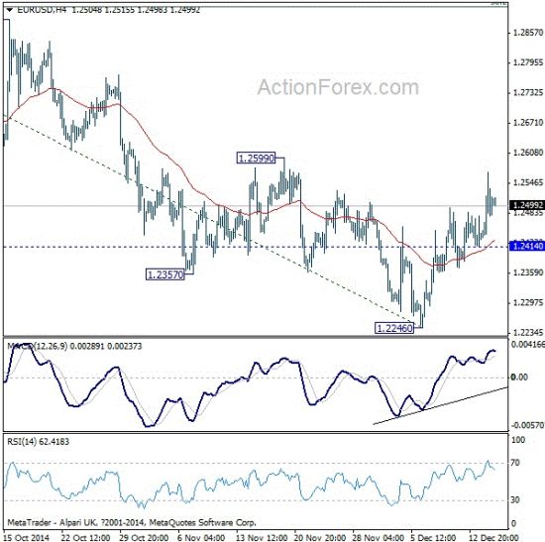Click the 29 Oct 20:00 date label

pos(144,537)
